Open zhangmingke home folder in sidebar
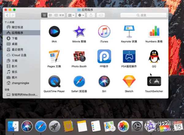 [x=21, y=83]
